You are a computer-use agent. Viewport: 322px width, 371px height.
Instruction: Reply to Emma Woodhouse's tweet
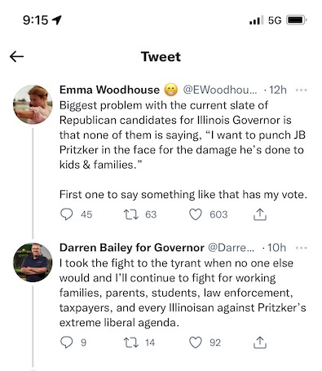[66, 214]
